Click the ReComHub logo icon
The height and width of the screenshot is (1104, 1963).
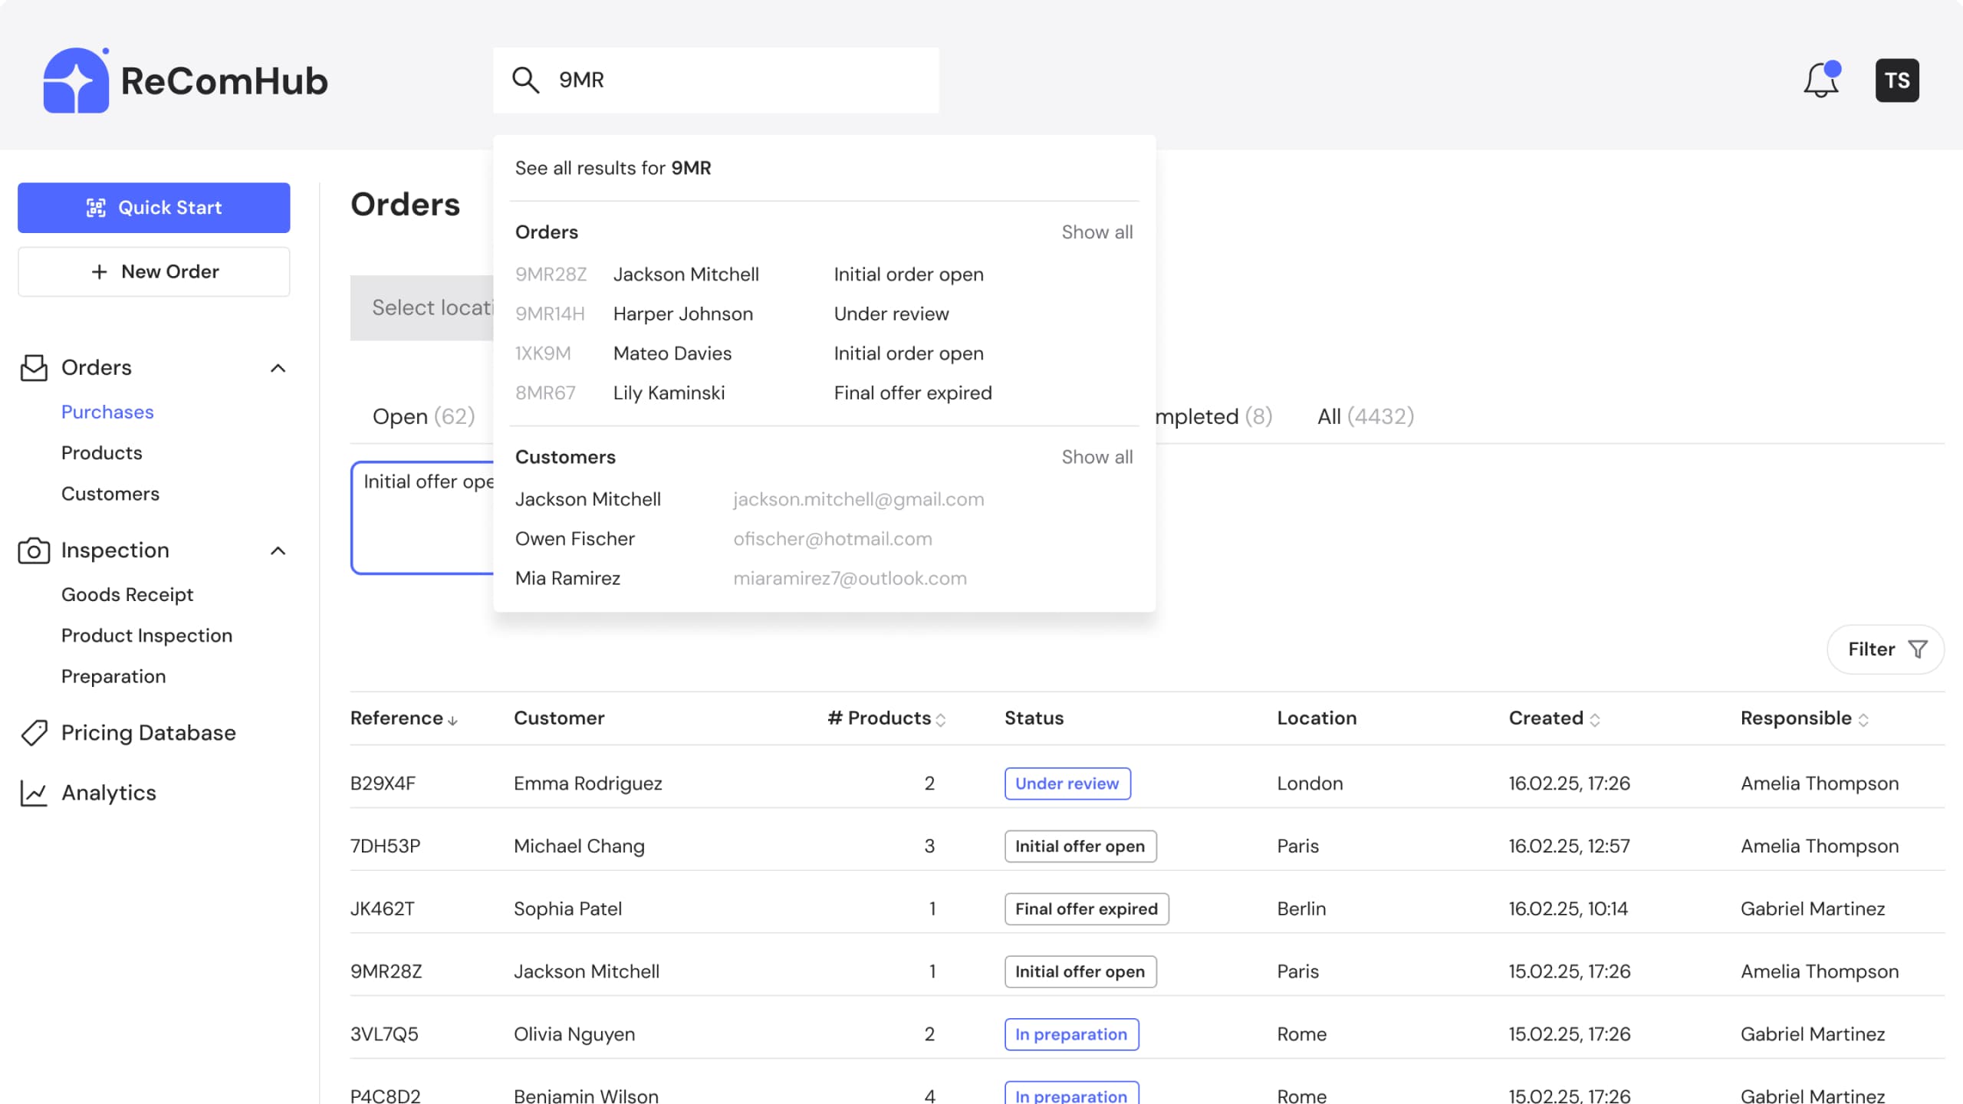coord(76,80)
